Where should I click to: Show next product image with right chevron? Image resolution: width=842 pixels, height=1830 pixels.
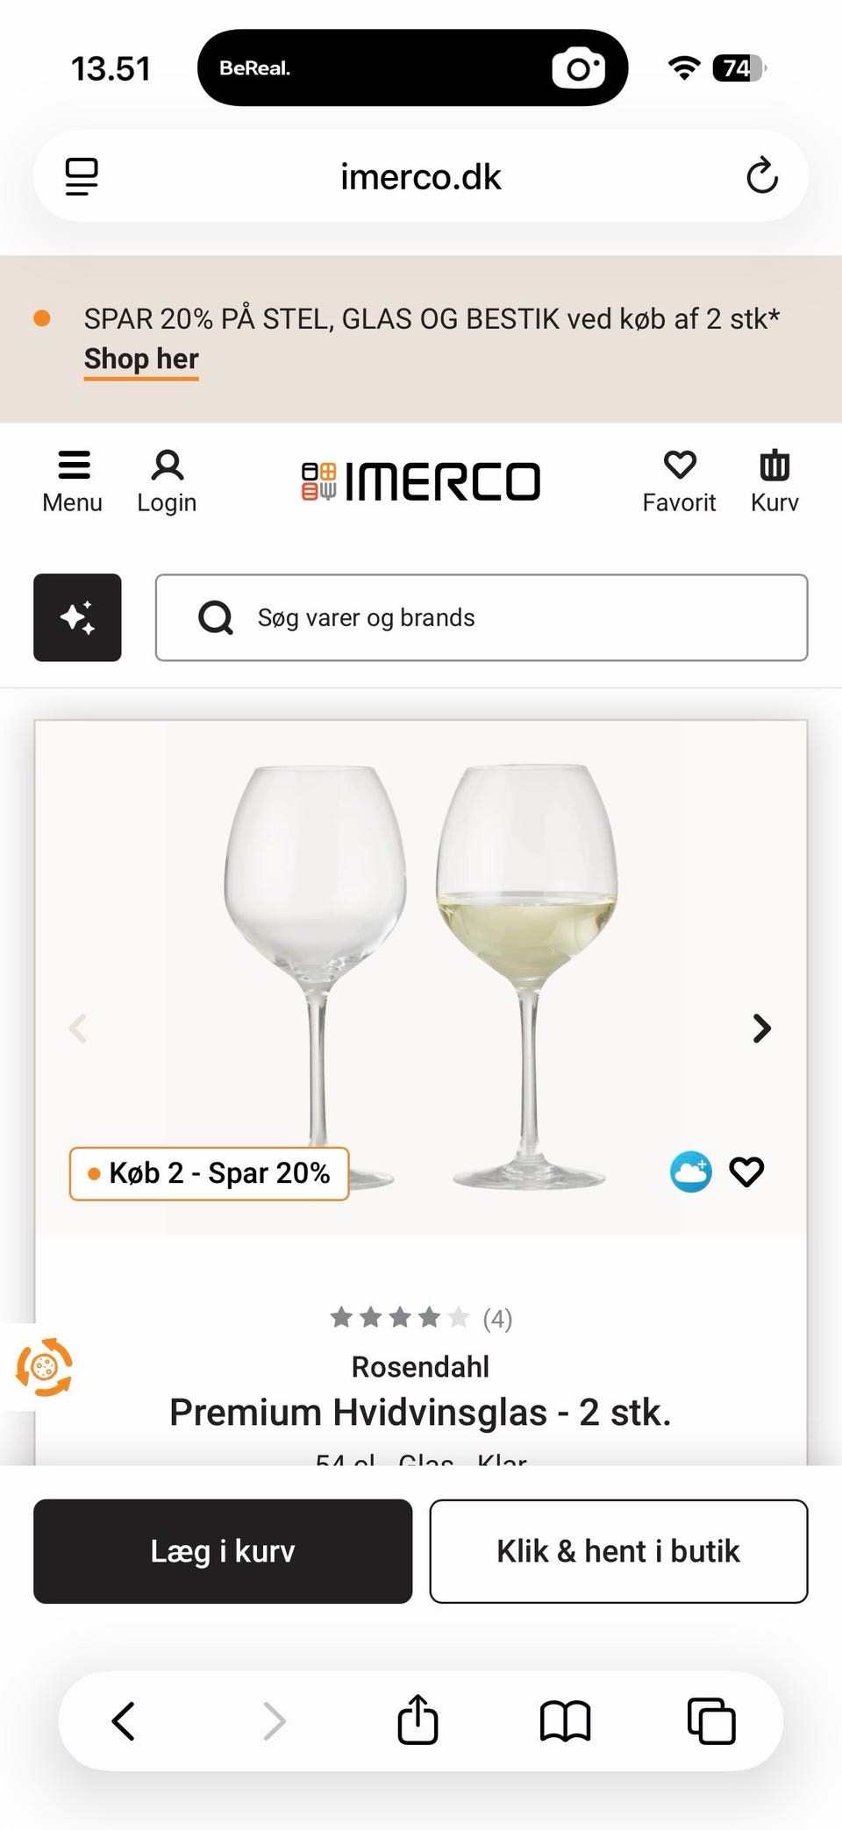(762, 1028)
